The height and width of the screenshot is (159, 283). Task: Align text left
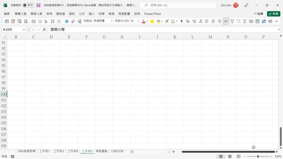[x=207, y=21]
